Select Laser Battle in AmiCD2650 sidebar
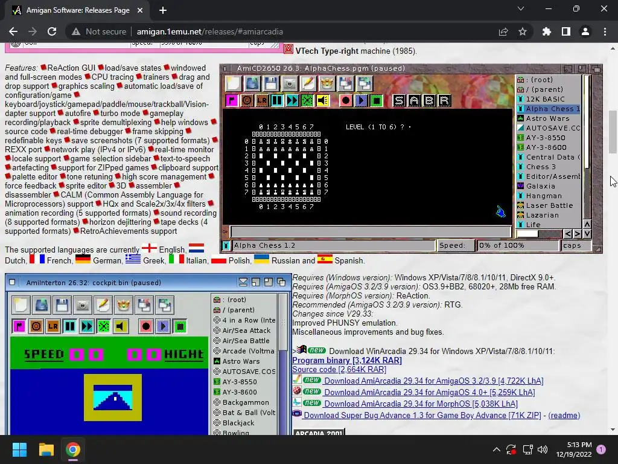Viewport: 618px width, 464px height. 548,205
